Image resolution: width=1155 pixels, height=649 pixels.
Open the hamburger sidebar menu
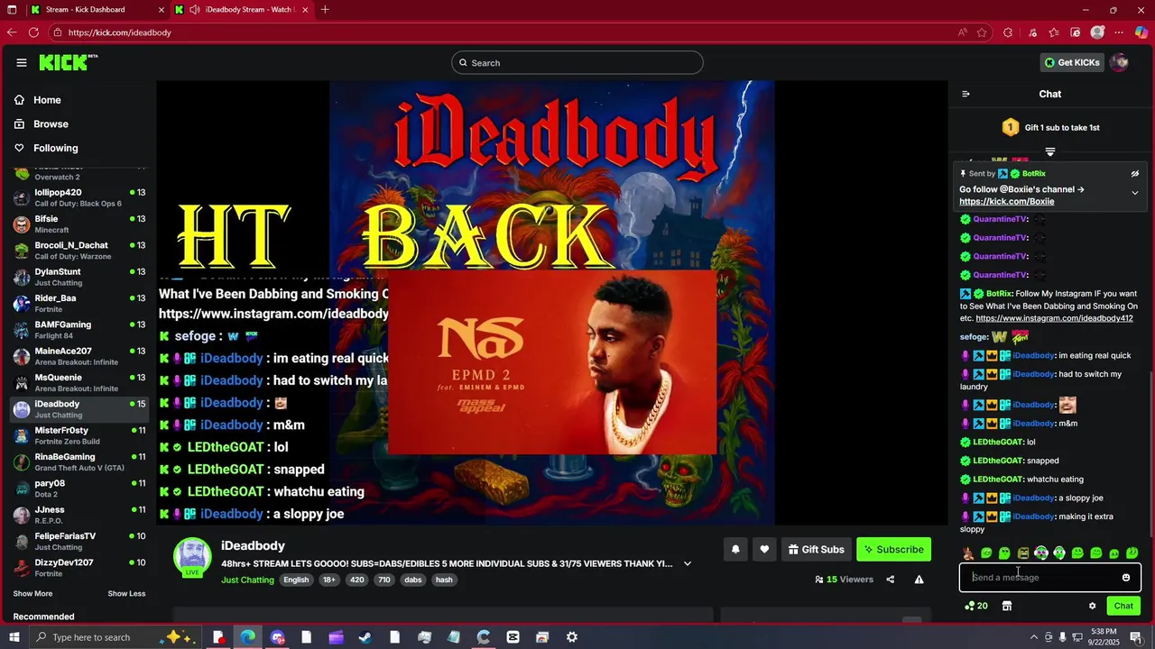click(22, 63)
